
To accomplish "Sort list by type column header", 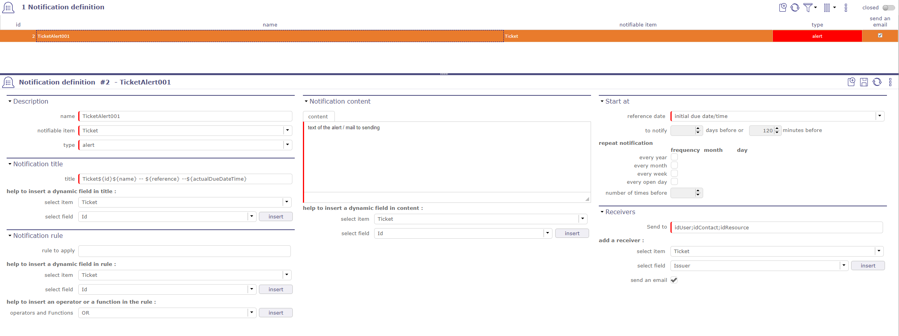I will (x=817, y=25).
